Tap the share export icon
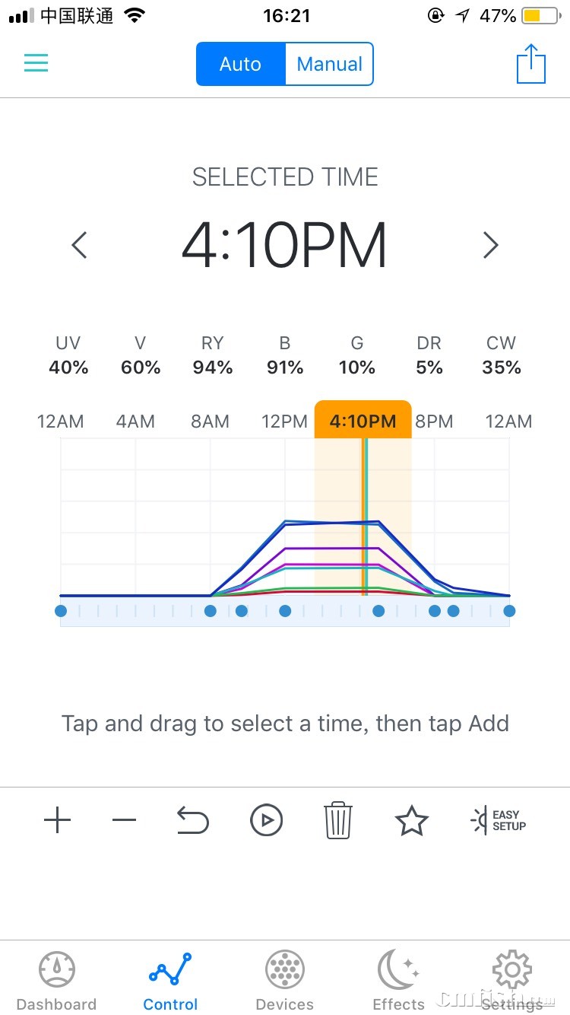Screen dimensions: 570x1015 [x=531, y=64]
